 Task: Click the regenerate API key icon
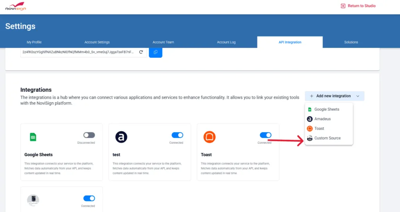coord(141,52)
